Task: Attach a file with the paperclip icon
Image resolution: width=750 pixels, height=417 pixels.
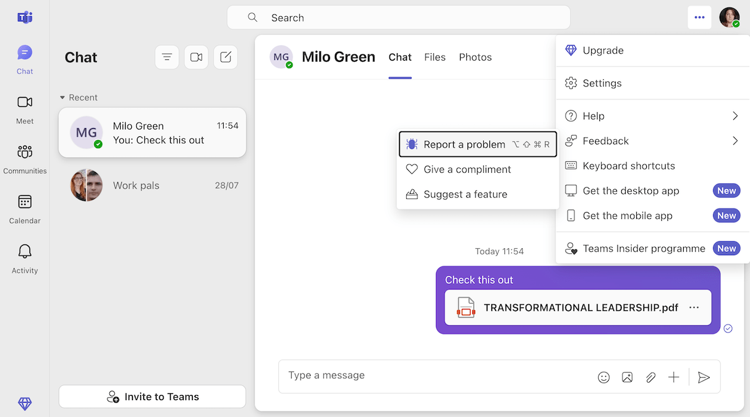Action: tap(651, 377)
